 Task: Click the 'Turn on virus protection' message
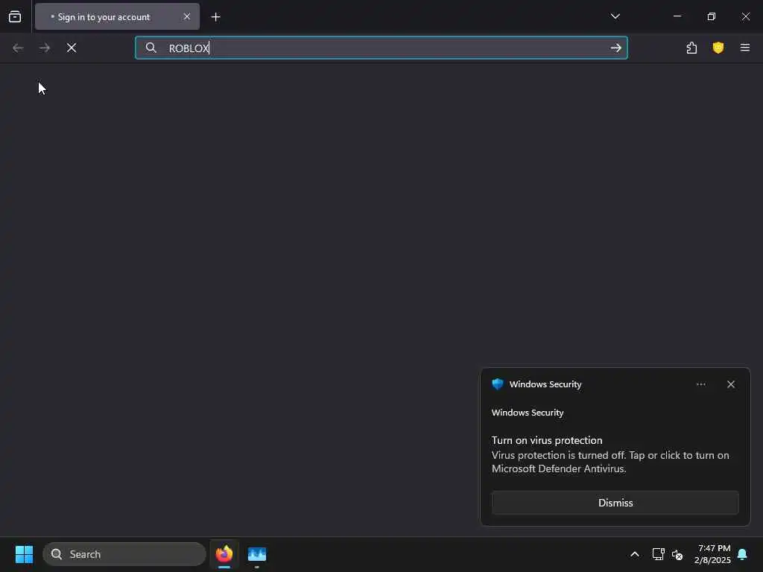tap(547, 440)
